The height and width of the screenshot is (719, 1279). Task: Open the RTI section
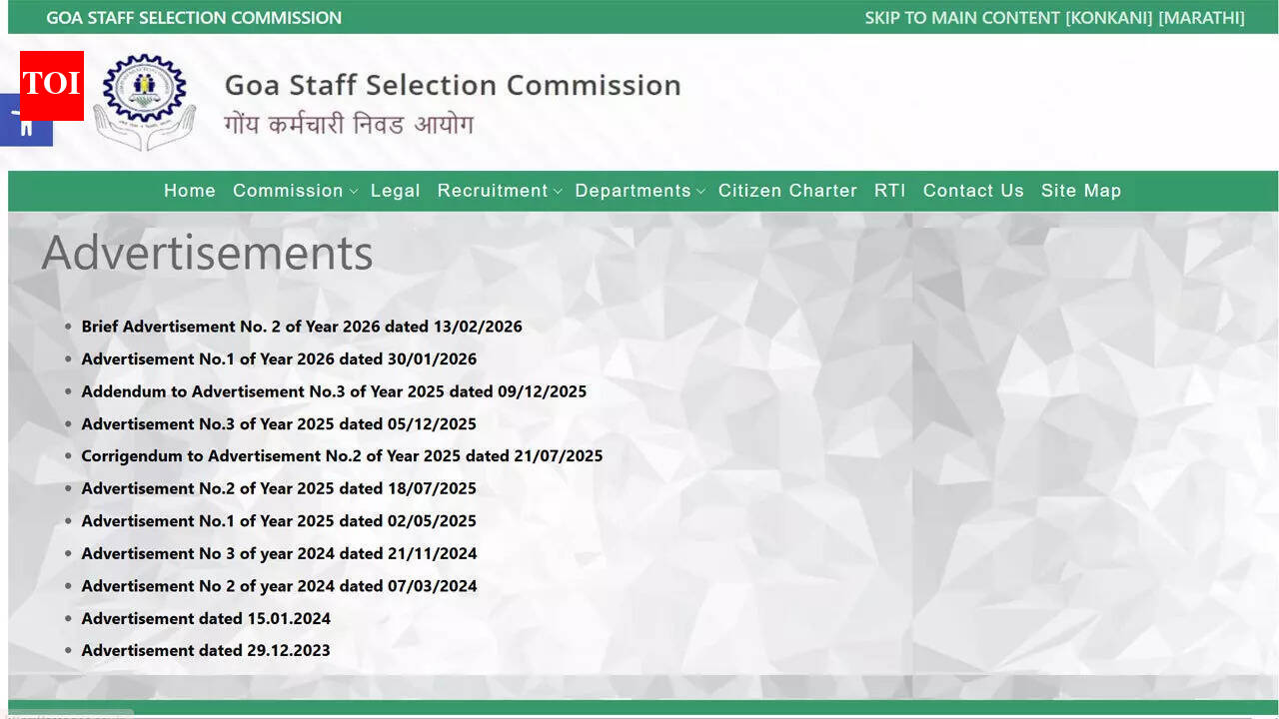[889, 191]
